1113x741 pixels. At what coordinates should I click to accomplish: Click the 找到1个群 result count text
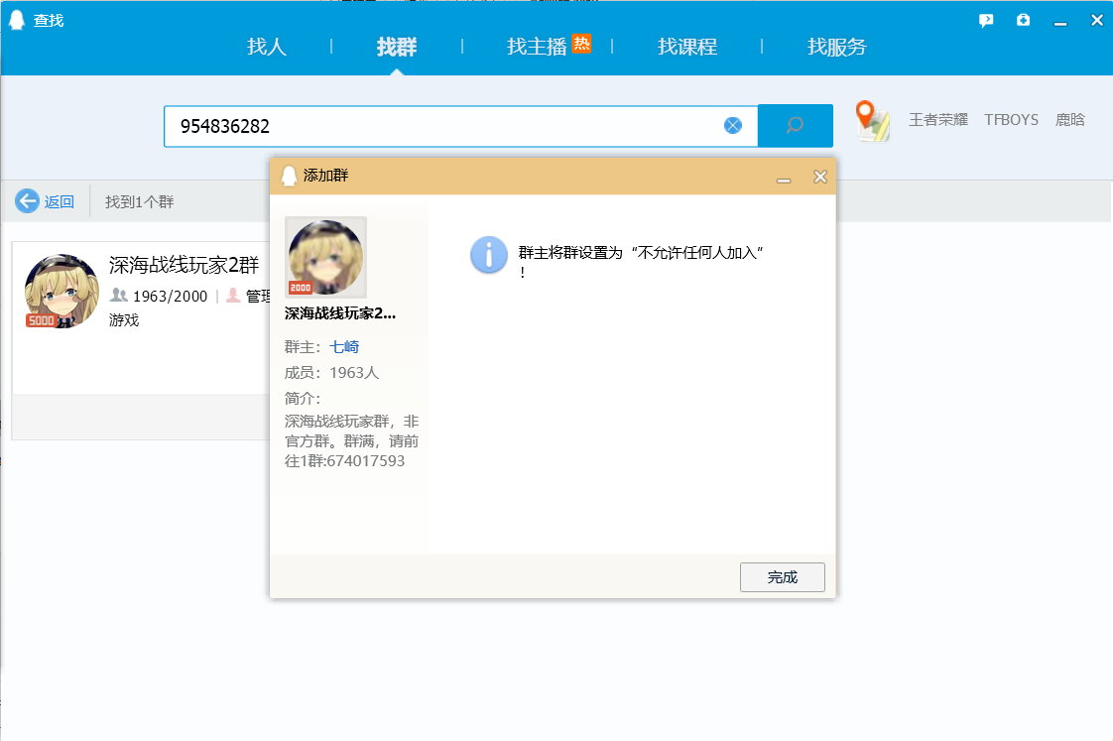point(140,201)
